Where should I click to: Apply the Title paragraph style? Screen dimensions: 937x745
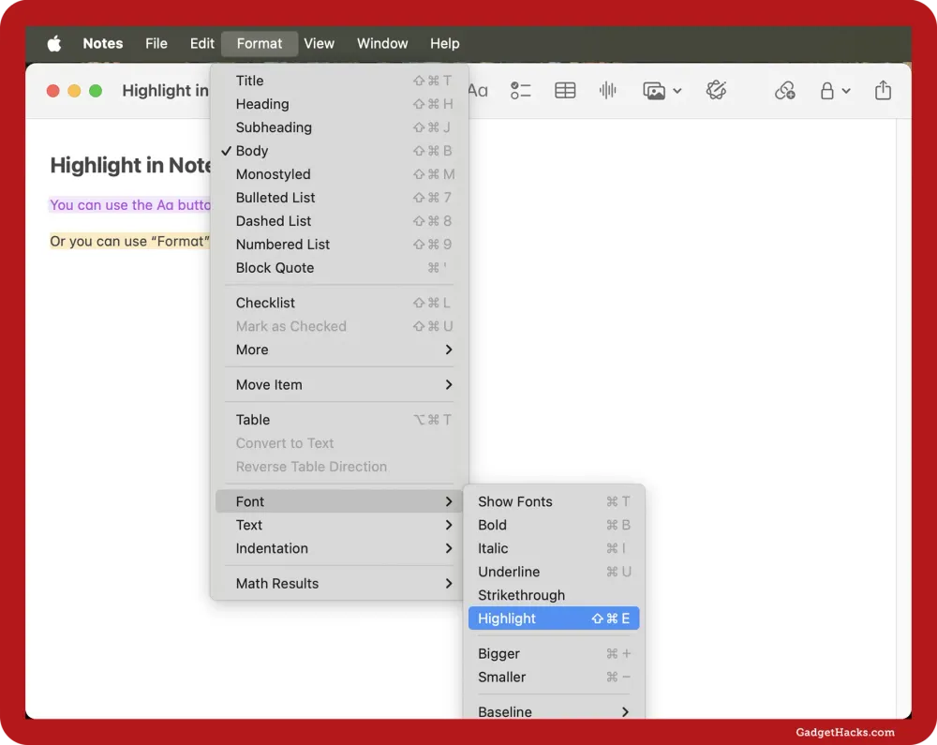339,81
